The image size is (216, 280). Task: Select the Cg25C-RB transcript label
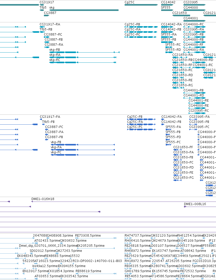coord(132,24)
